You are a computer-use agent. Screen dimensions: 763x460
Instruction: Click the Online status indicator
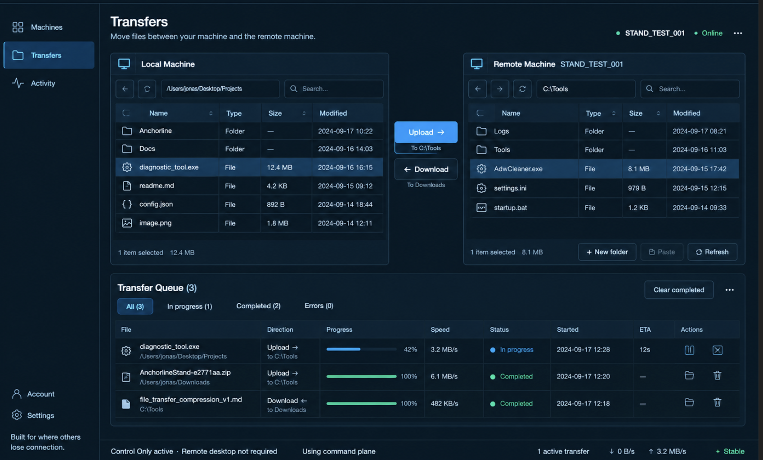(x=708, y=33)
